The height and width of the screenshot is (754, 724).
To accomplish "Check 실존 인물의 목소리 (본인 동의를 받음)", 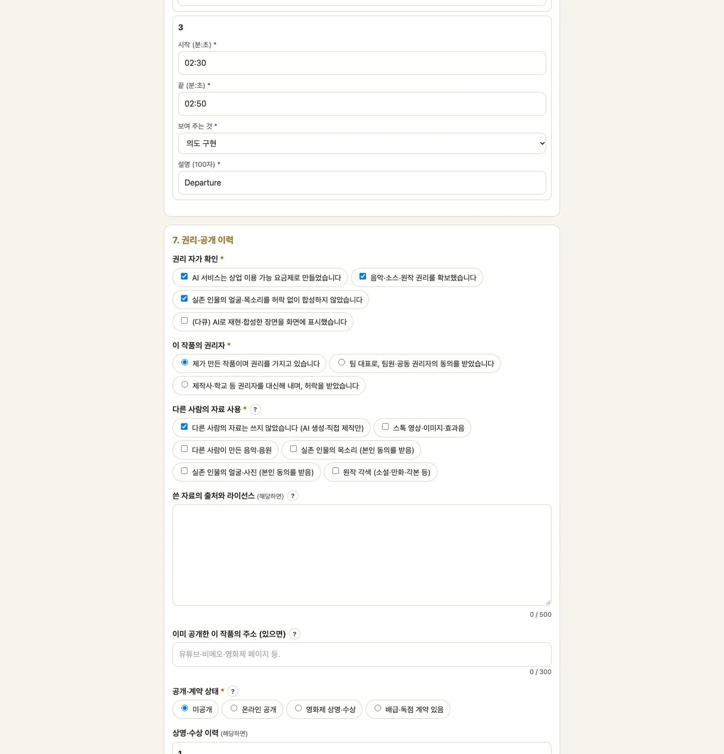I will coord(294,449).
